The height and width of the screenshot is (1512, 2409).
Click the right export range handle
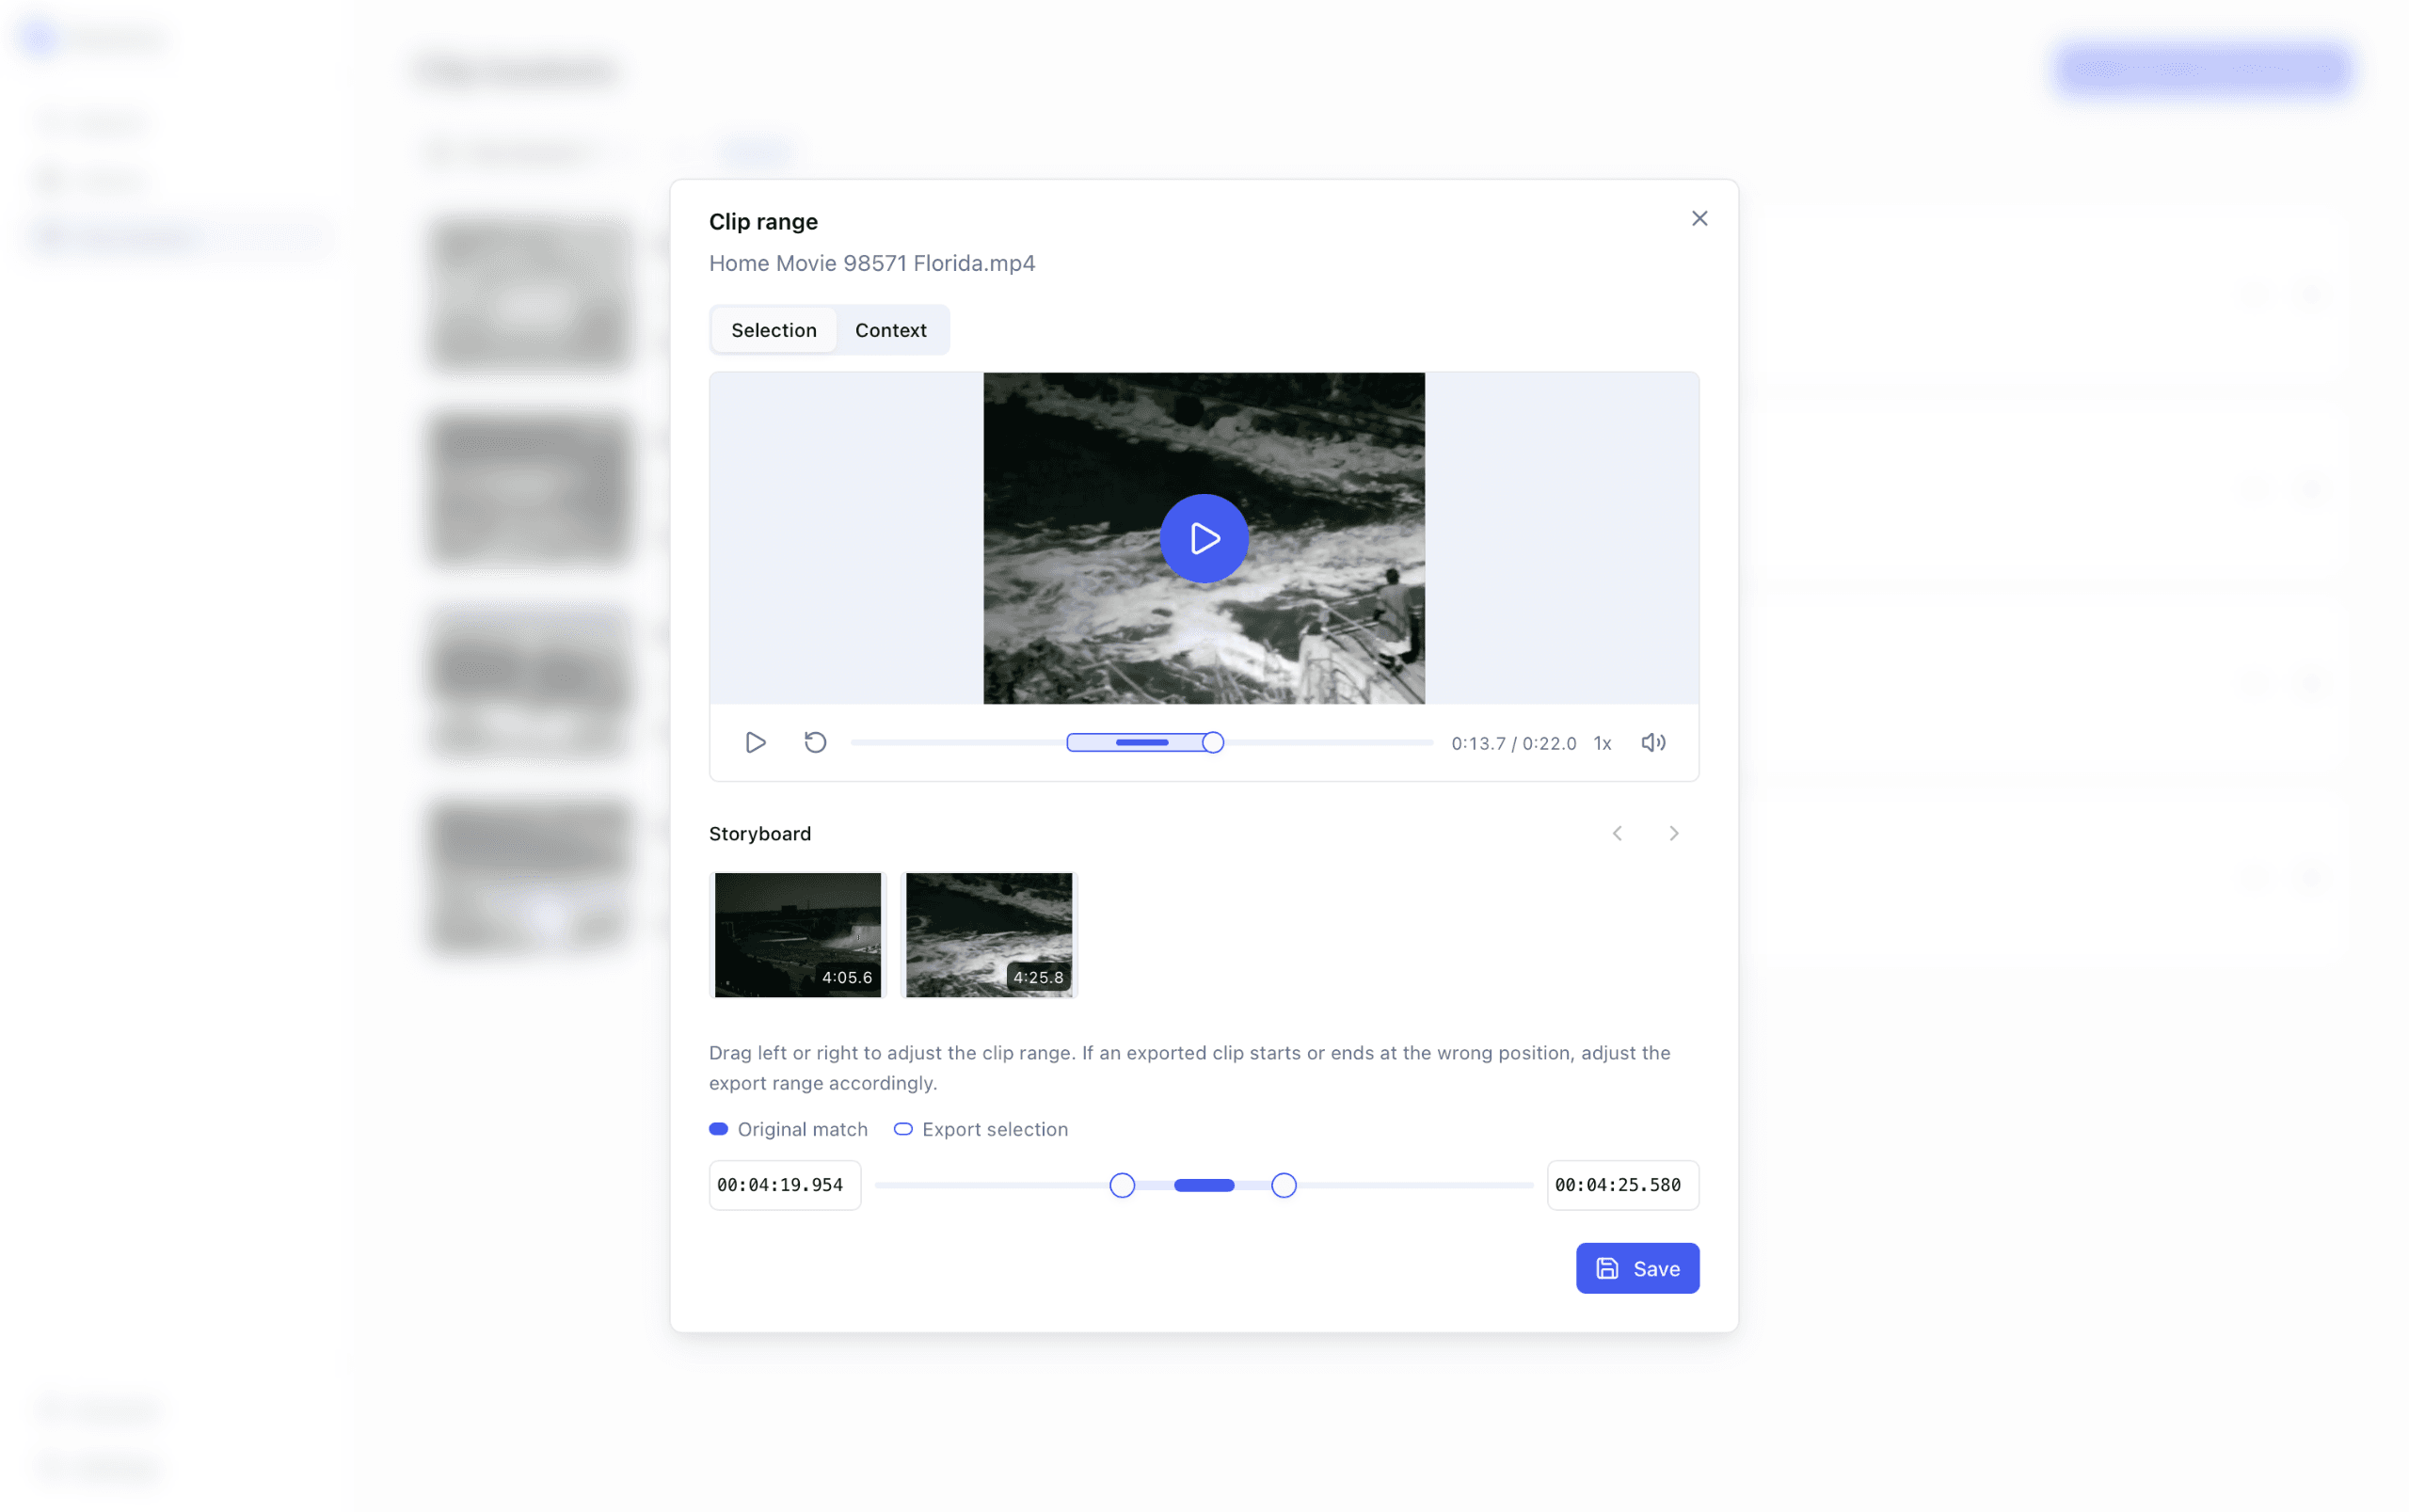click(1283, 1185)
